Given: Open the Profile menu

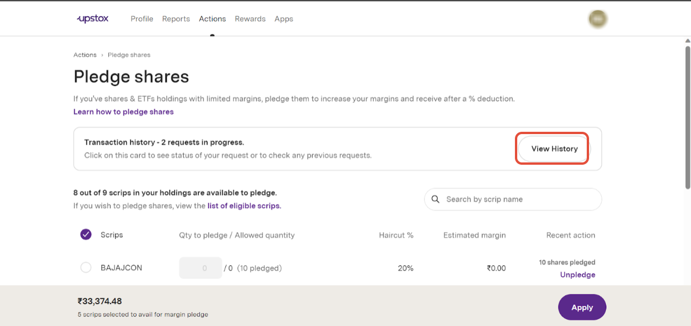Looking at the screenshot, I should click(x=142, y=19).
